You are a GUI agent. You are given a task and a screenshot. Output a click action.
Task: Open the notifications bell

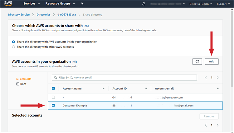click(144, 4)
